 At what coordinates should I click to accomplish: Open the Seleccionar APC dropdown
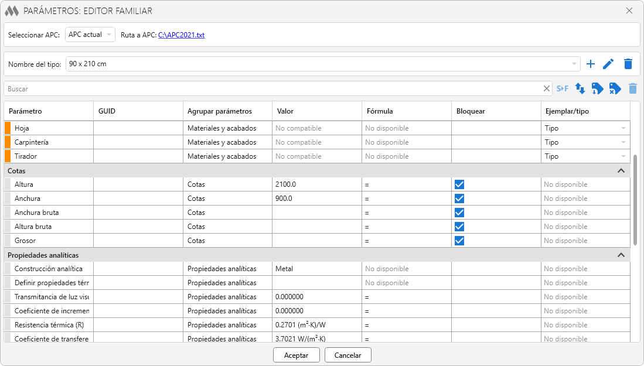[90, 35]
